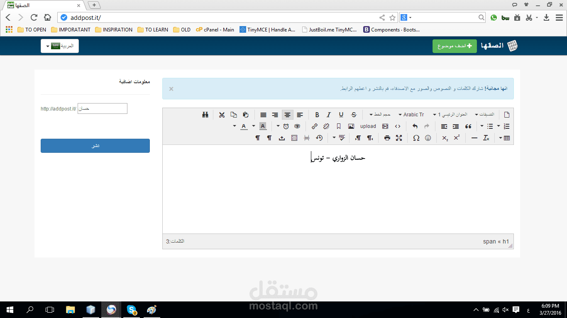Click the find and replace binoculars icon
The height and width of the screenshot is (318, 567).
205,115
